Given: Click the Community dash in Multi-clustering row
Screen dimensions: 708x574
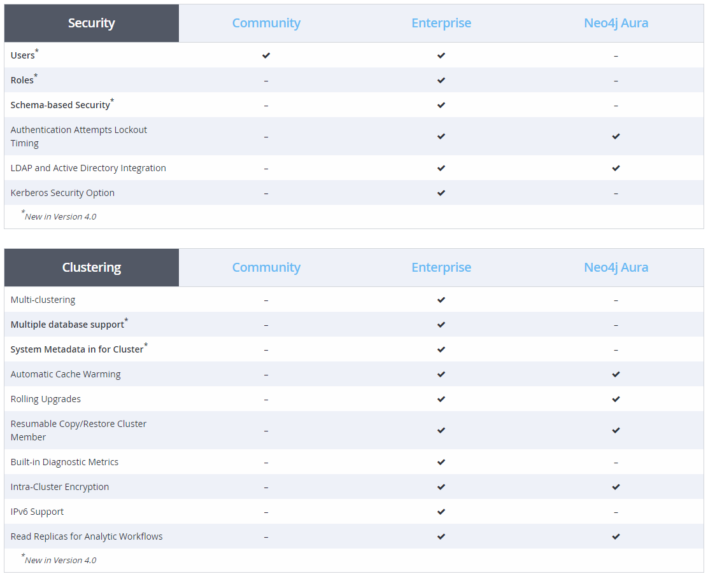Looking at the screenshot, I should click(x=266, y=300).
